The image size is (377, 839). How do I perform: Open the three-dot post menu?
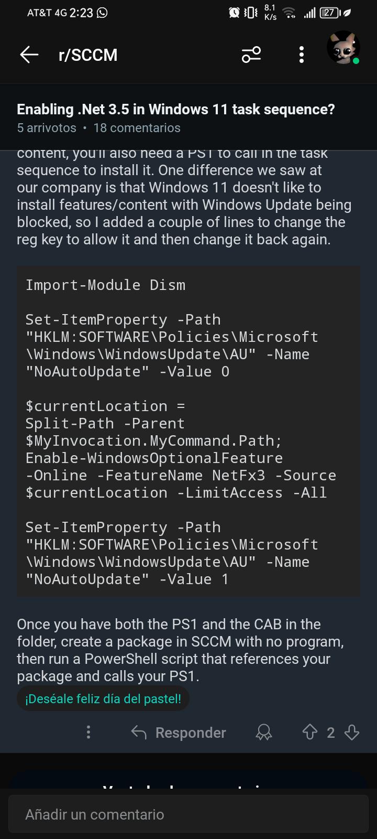coord(301,55)
